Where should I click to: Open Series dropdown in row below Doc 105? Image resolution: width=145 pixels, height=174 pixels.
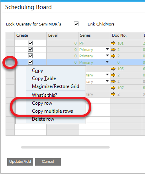(107, 74)
